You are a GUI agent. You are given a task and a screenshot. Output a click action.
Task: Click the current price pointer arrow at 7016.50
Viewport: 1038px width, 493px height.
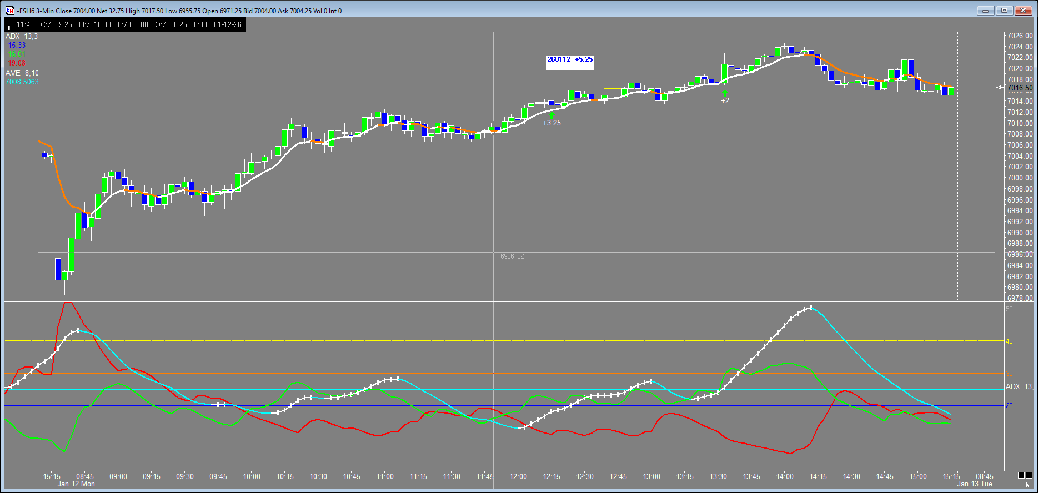click(x=1000, y=88)
